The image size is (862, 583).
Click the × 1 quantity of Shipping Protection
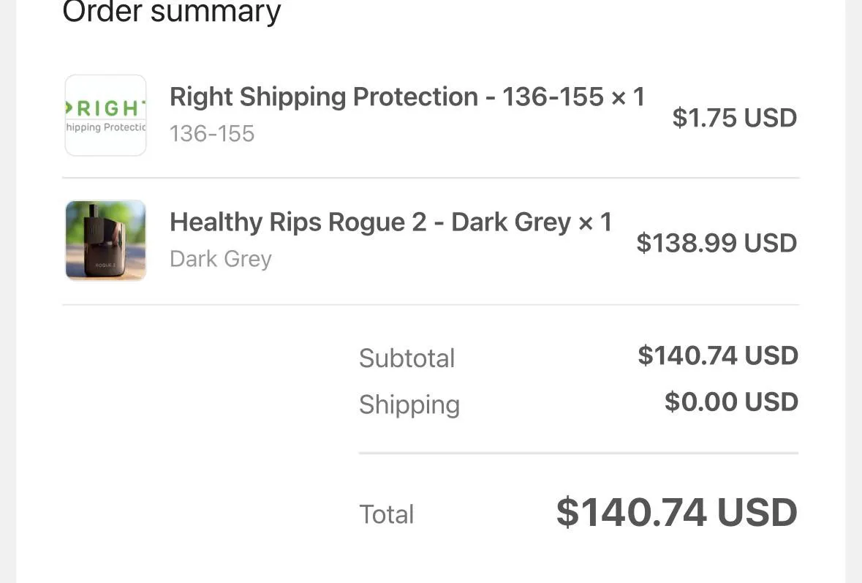[628, 97]
